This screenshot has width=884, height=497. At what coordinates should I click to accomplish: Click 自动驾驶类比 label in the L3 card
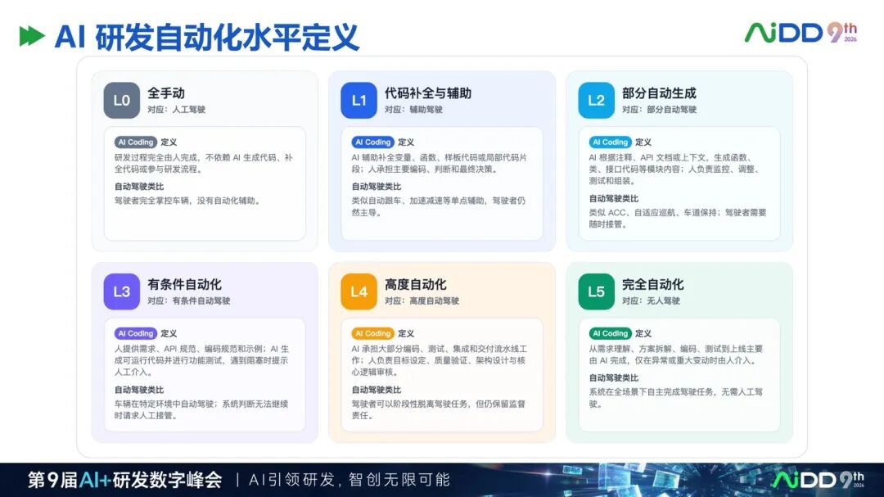[139, 390]
